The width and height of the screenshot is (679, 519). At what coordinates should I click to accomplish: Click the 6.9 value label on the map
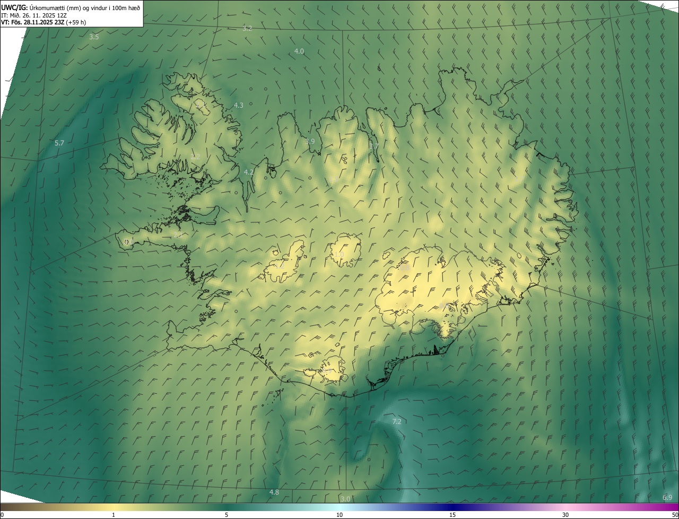667,497
